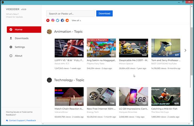Open the Tom and Jerry Professor thumbnail
The width and height of the screenshot is (194, 126).
coord(166,48)
